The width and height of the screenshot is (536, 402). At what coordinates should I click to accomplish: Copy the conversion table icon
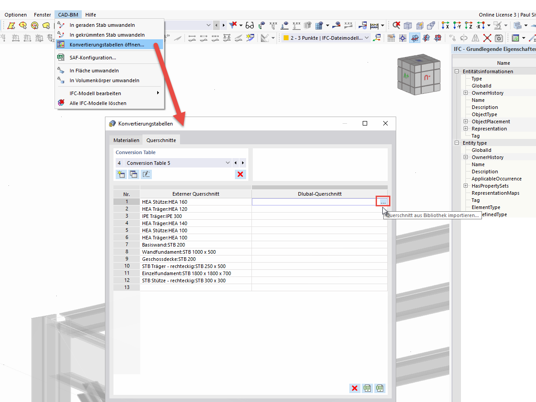[x=133, y=174]
